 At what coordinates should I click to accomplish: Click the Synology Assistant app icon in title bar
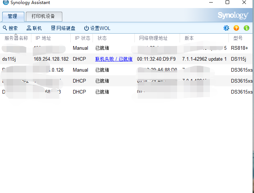[x=6, y=2]
